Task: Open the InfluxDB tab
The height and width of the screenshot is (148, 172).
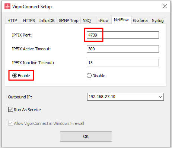Action: coord(47,21)
